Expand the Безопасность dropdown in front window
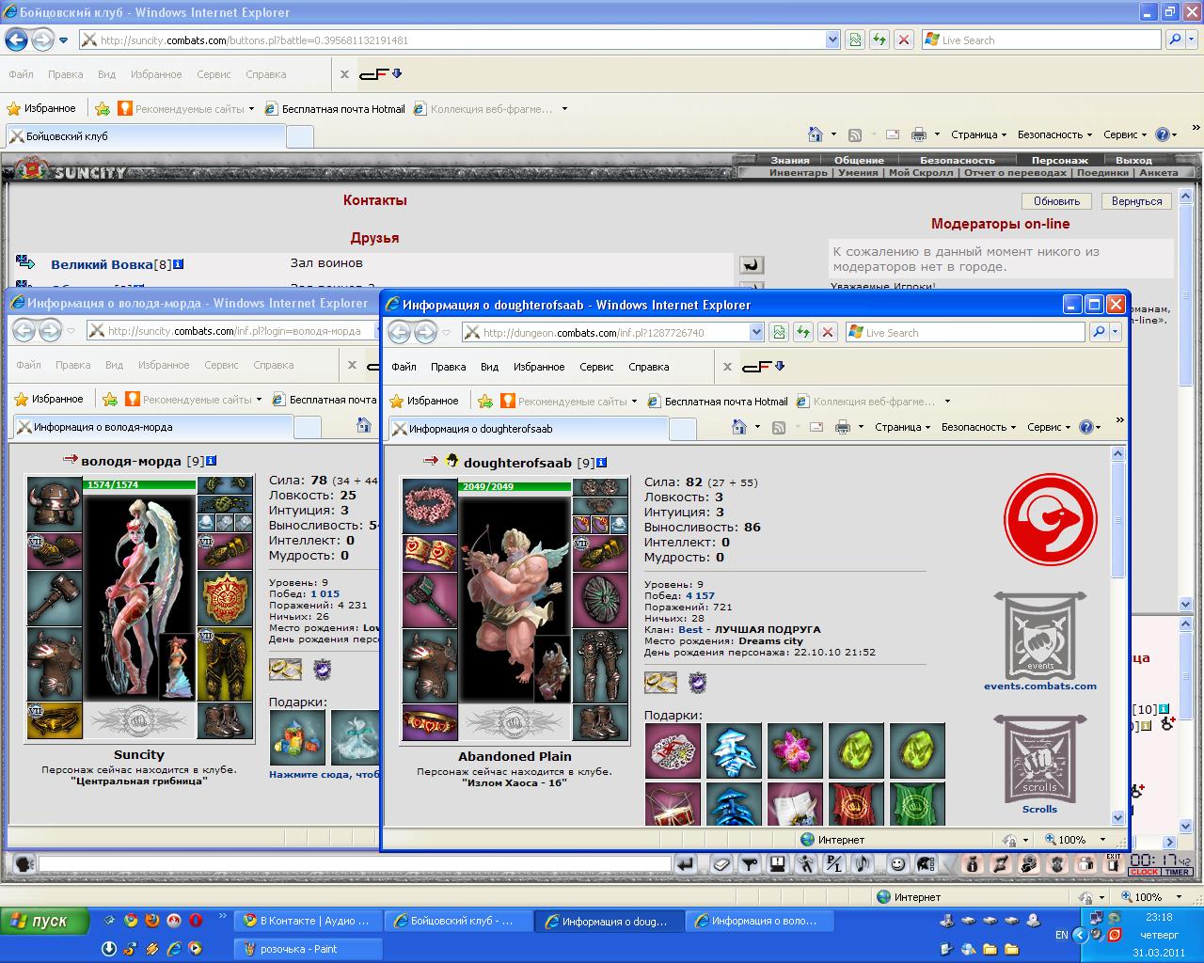The image size is (1204, 963). (978, 427)
